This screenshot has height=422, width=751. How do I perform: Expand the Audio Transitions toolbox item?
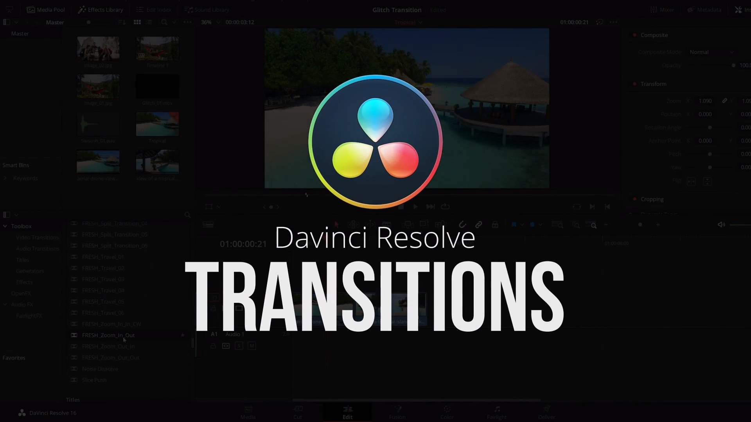pos(38,249)
